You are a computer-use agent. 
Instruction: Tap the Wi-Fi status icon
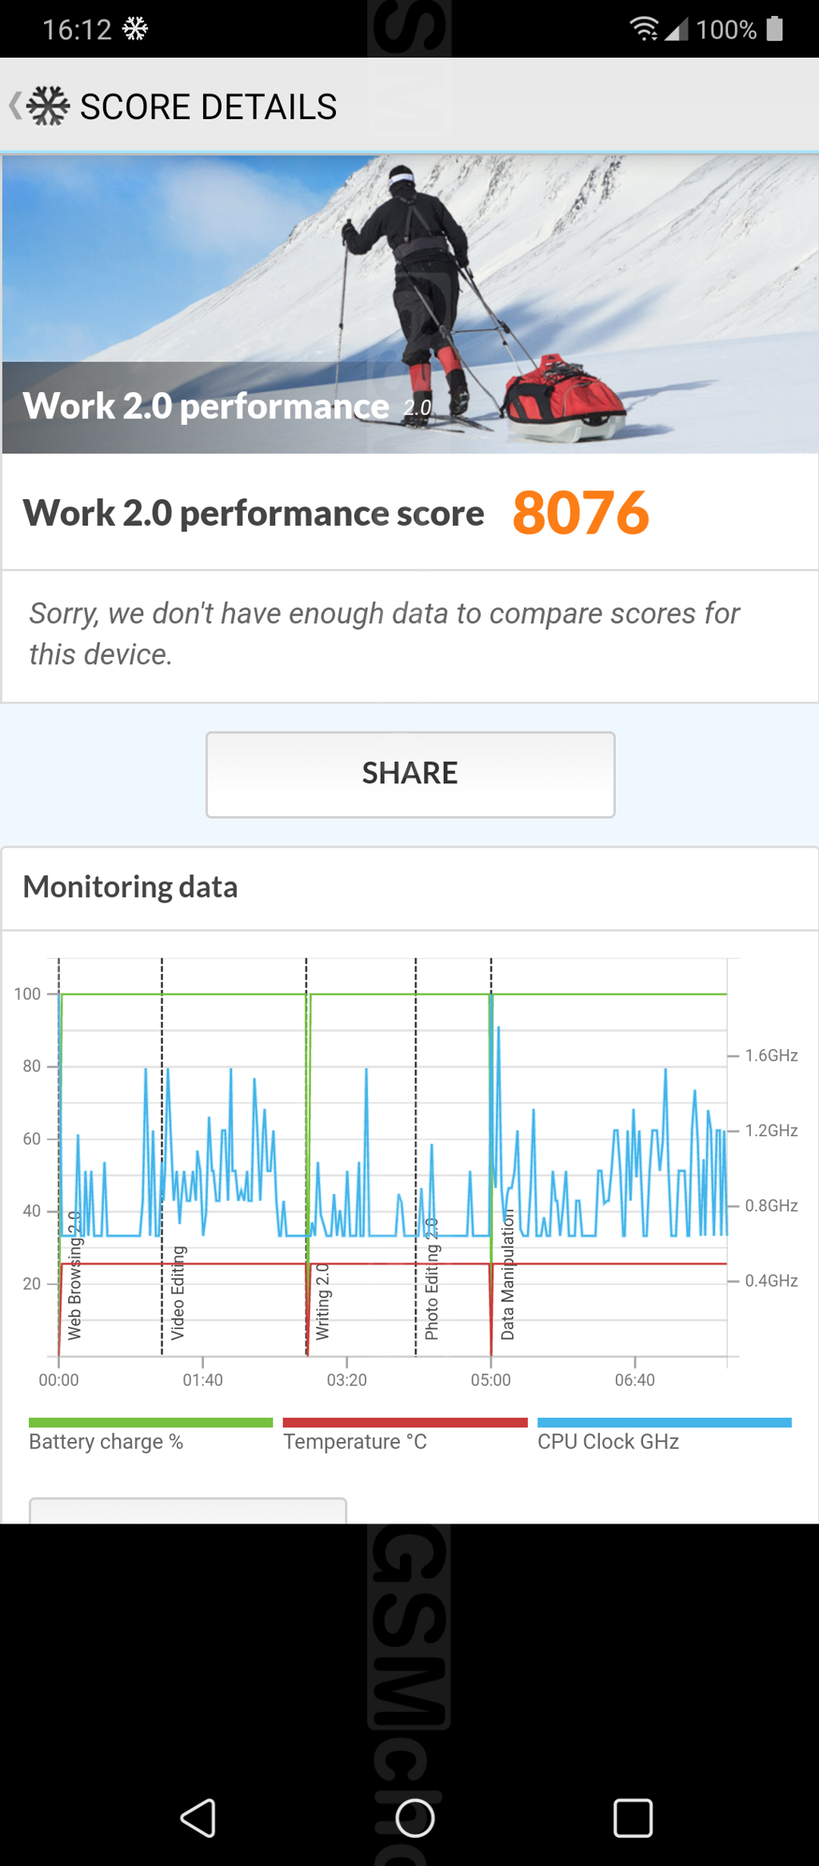pos(644,29)
